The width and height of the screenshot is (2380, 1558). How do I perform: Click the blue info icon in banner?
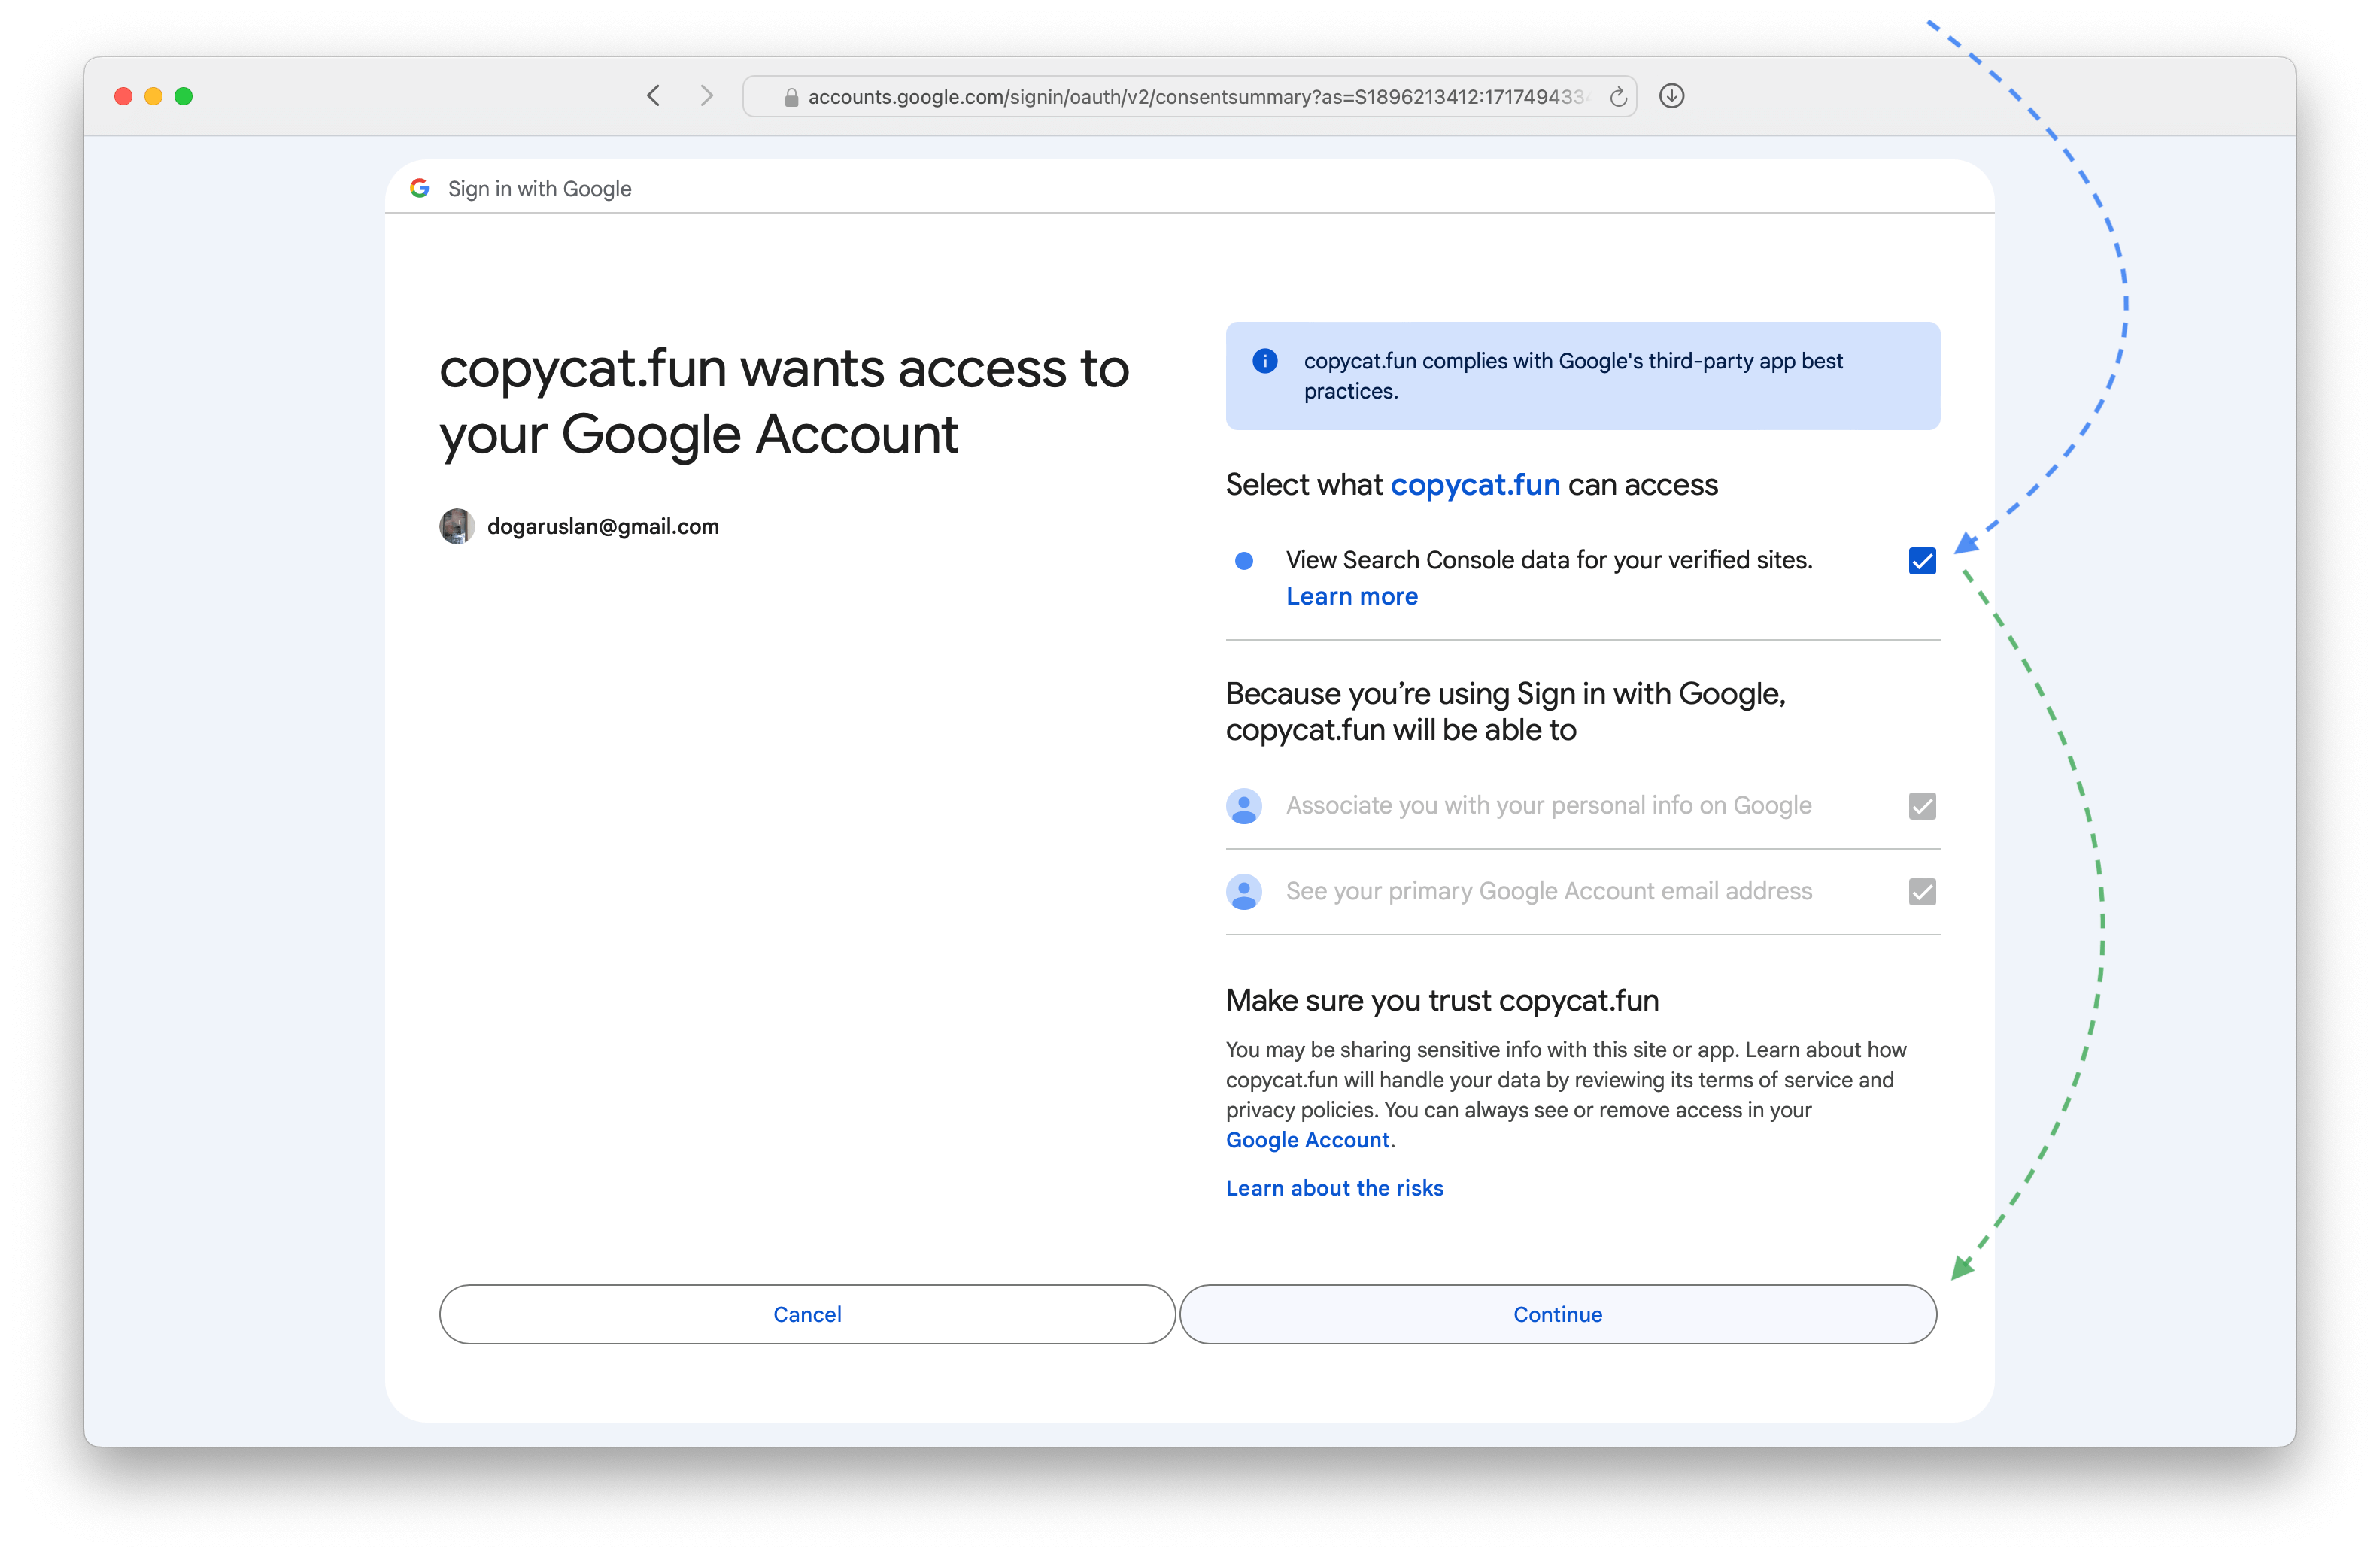1264,361
